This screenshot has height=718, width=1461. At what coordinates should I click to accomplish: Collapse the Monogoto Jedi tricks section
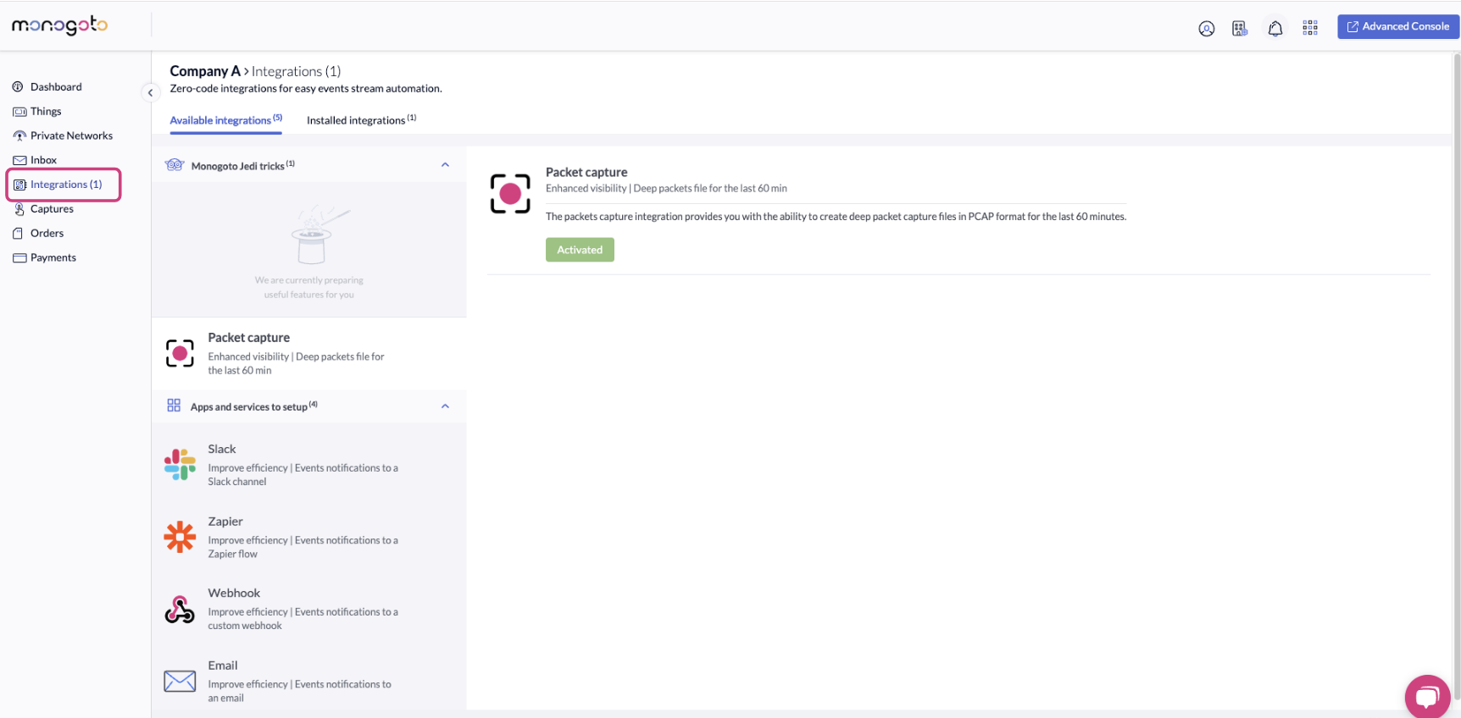coord(445,165)
